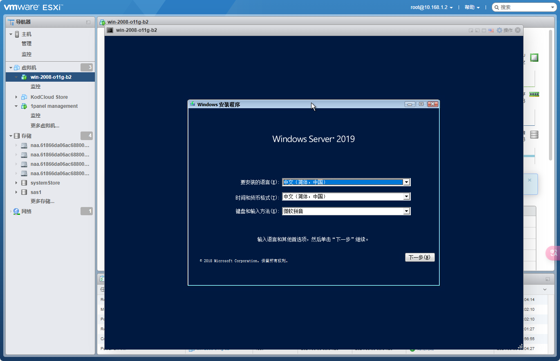Click the VMware ESXi logo
This screenshot has height=361, width=560.
click(x=34, y=7)
